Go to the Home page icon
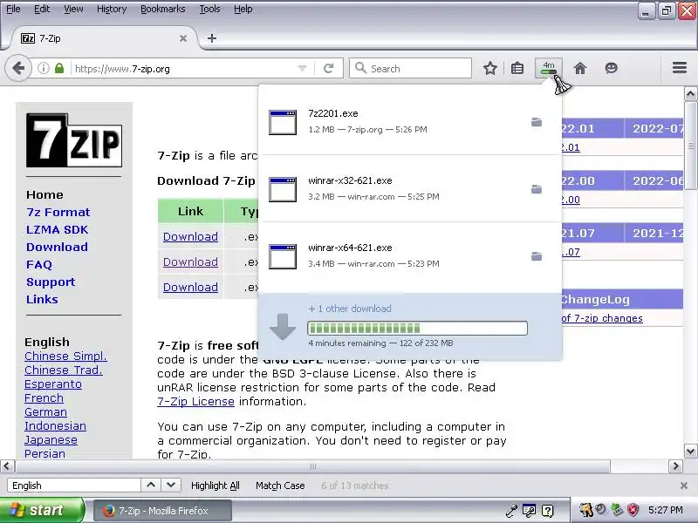698x523 pixels. (580, 69)
